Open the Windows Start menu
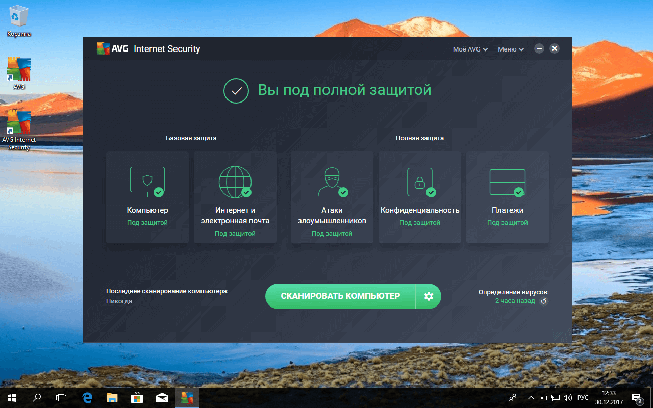This screenshot has height=408, width=653. pos(12,398)
